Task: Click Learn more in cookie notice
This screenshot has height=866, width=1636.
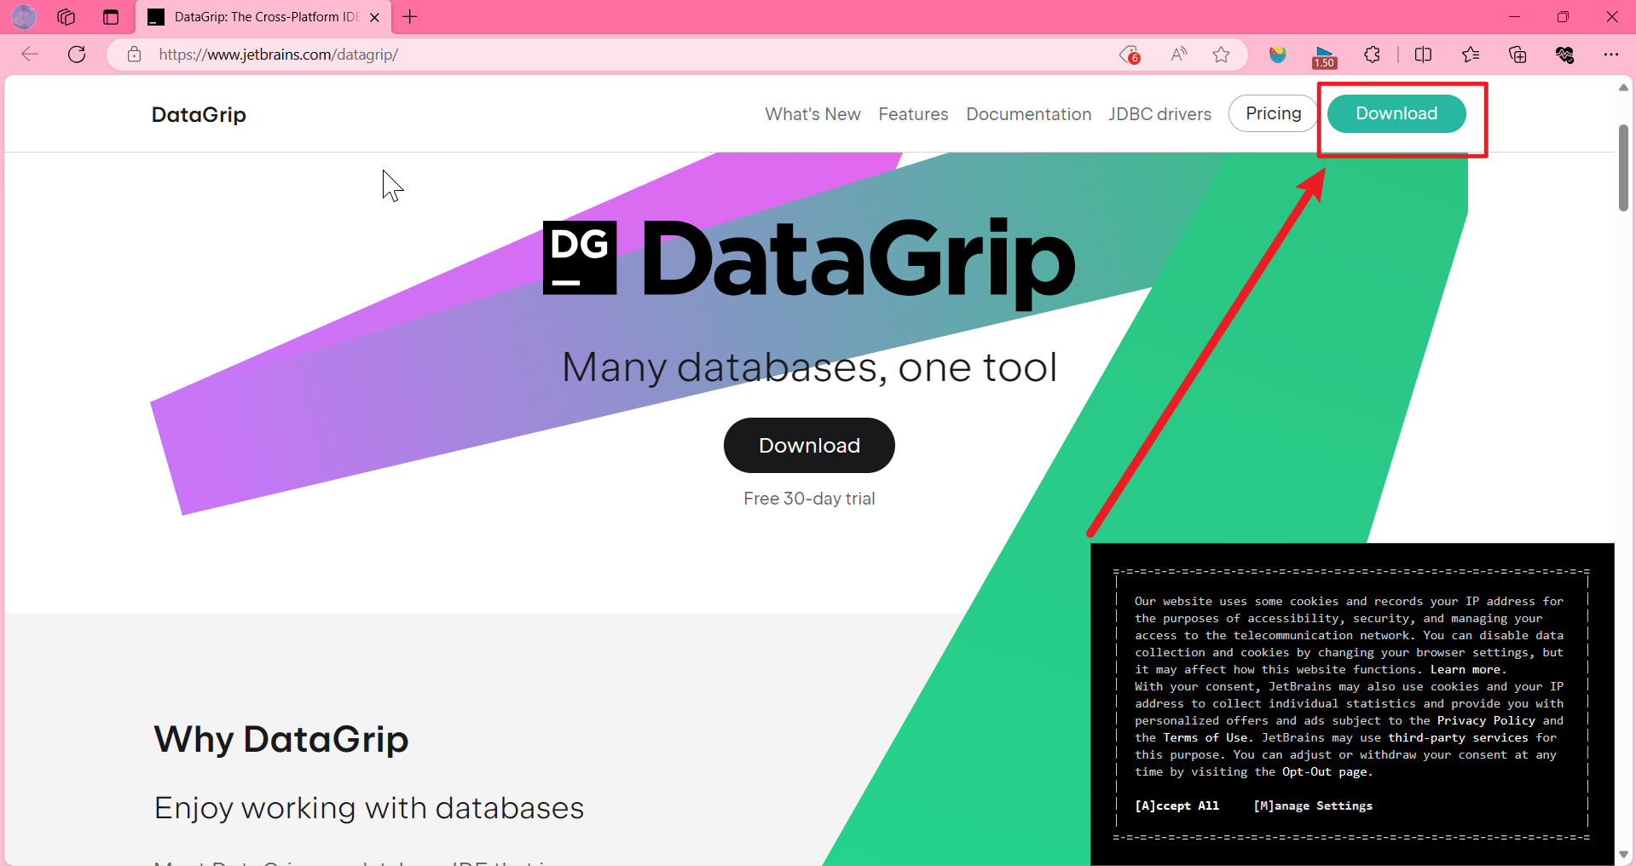Action: [x=1467, y=669]
